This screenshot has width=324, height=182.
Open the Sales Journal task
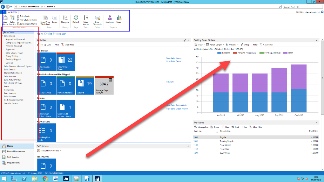tap(86, 19)
